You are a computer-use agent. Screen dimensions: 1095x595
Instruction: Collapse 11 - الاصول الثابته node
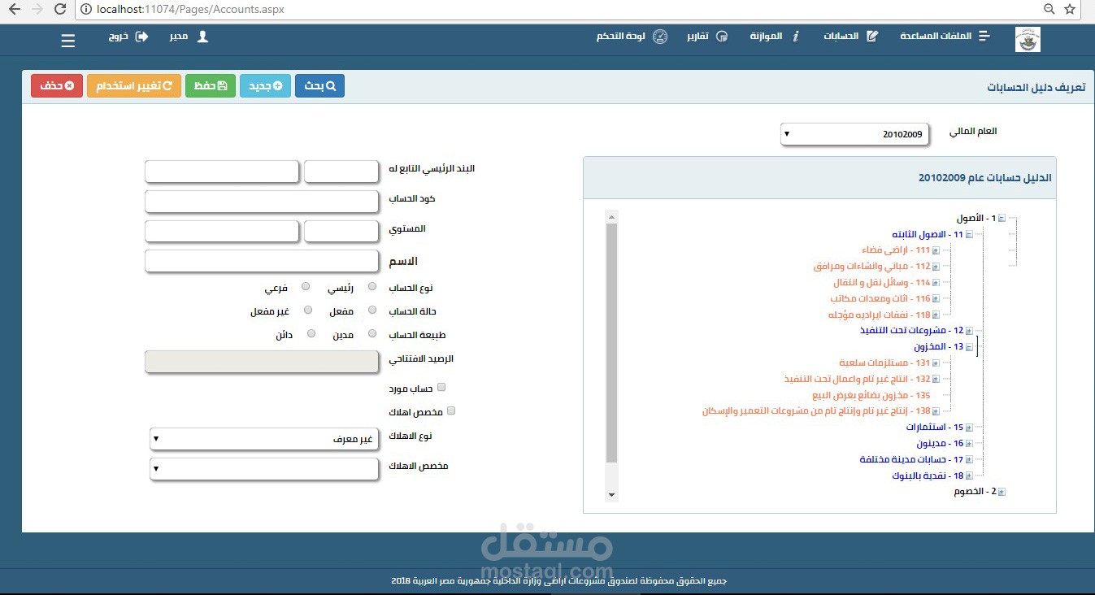[968, 234]
